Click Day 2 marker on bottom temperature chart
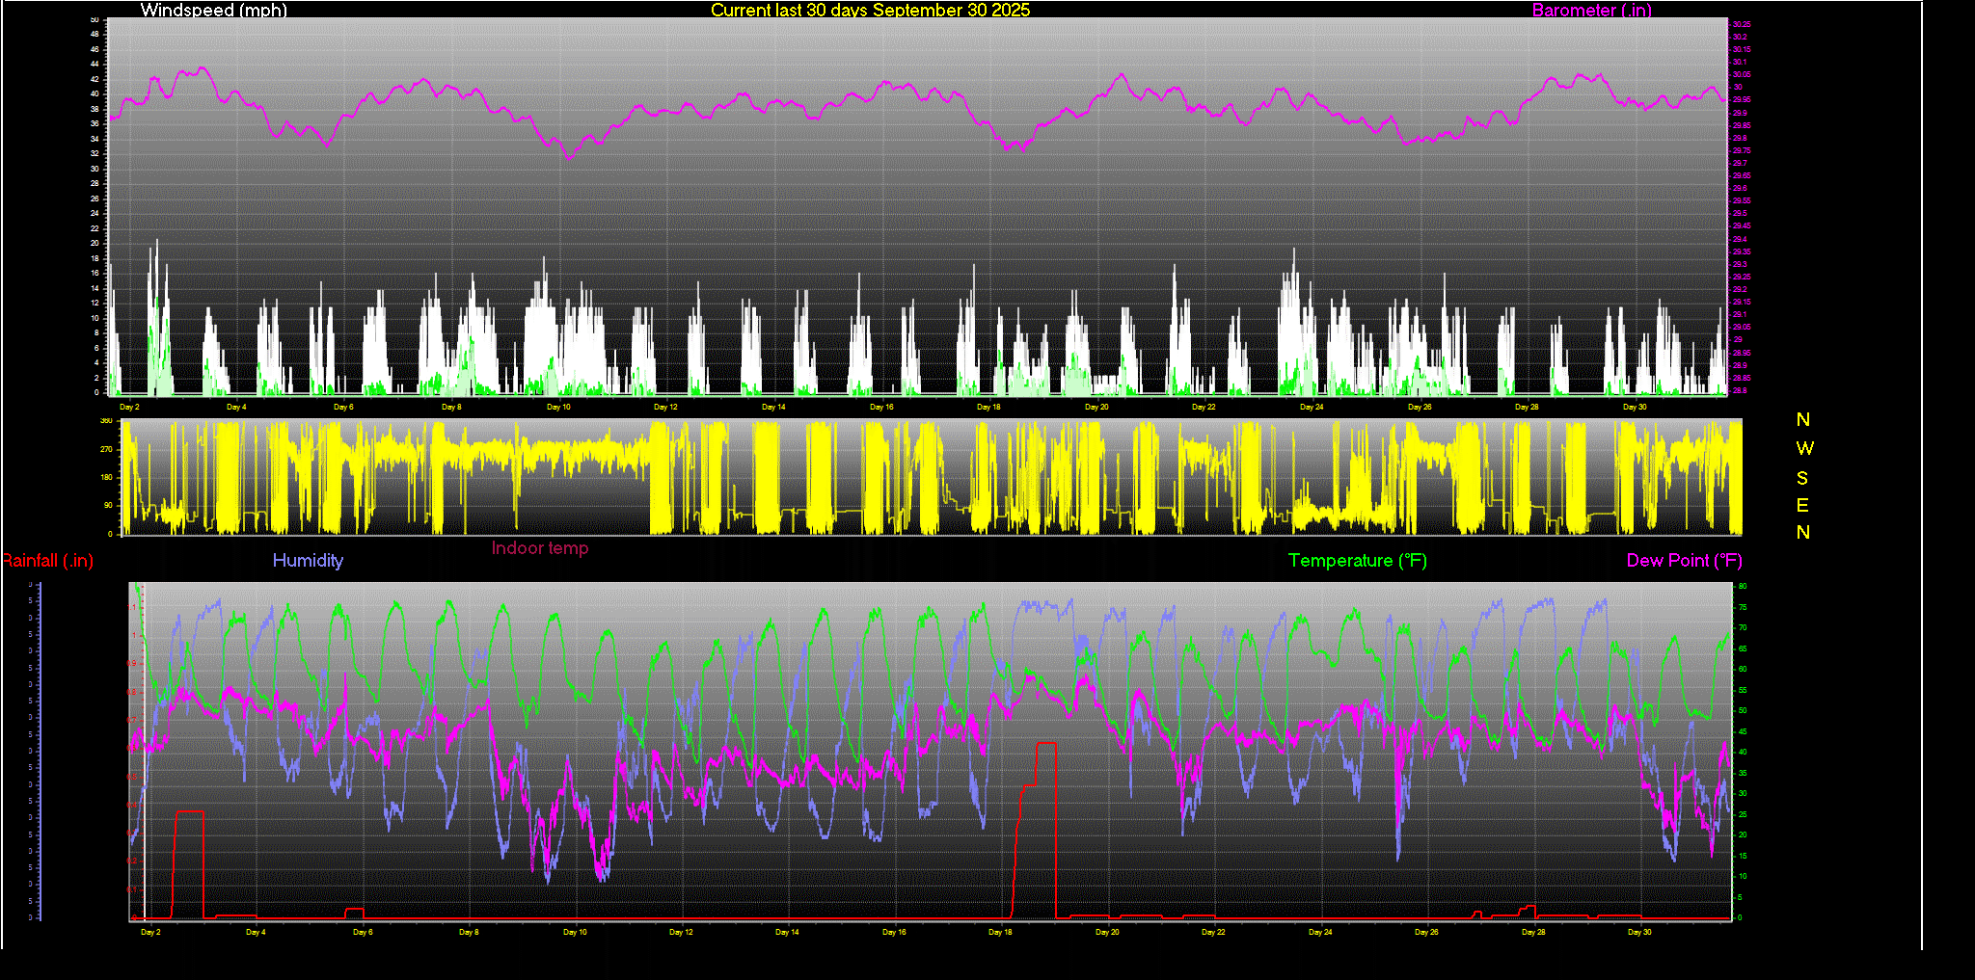Viewport: 1975px width, 980px height. (150, 933)
